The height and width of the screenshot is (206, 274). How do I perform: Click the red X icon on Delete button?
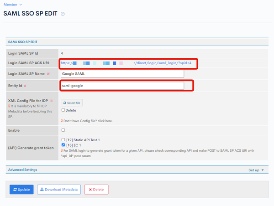(90, 190)
